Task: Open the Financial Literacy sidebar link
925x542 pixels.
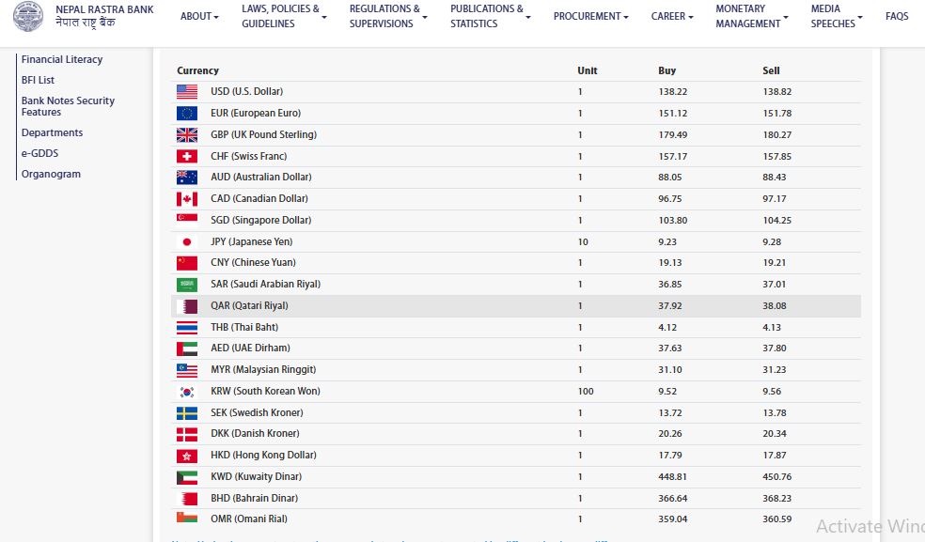Action: pyautogui.click(x=62, y=59)
